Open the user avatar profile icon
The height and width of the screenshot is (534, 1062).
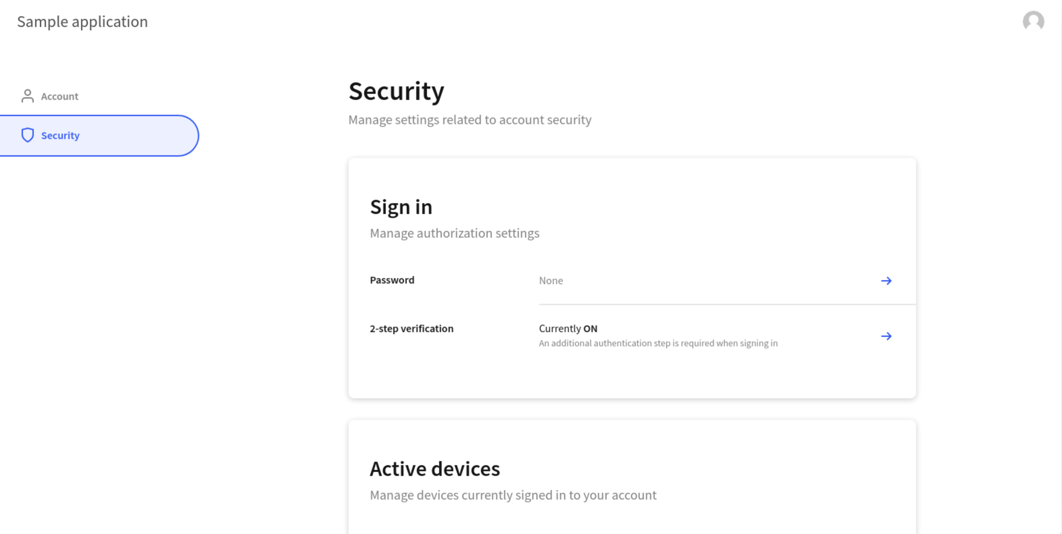tap(1033, 21)
